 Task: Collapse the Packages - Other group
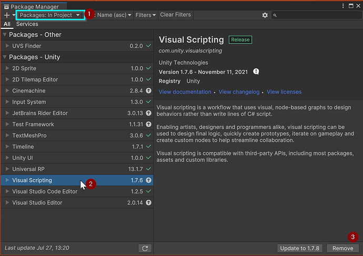coord(5,35)
